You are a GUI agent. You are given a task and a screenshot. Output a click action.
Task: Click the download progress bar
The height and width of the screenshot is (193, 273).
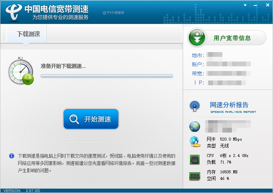click(107, 76)
